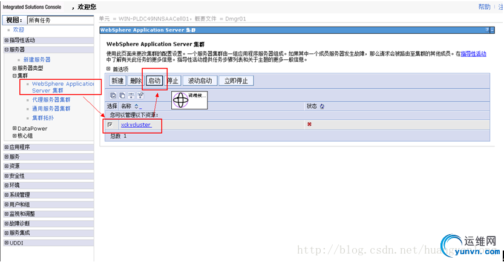Open the 指导性活动 link in description
Screen dimensions: 504x262
point(474,54)
